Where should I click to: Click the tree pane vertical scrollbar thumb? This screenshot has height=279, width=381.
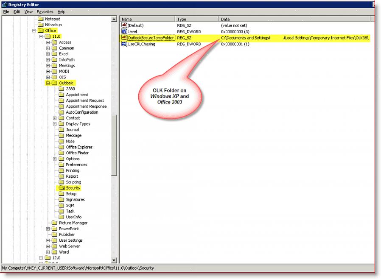[x=114, y=144]
